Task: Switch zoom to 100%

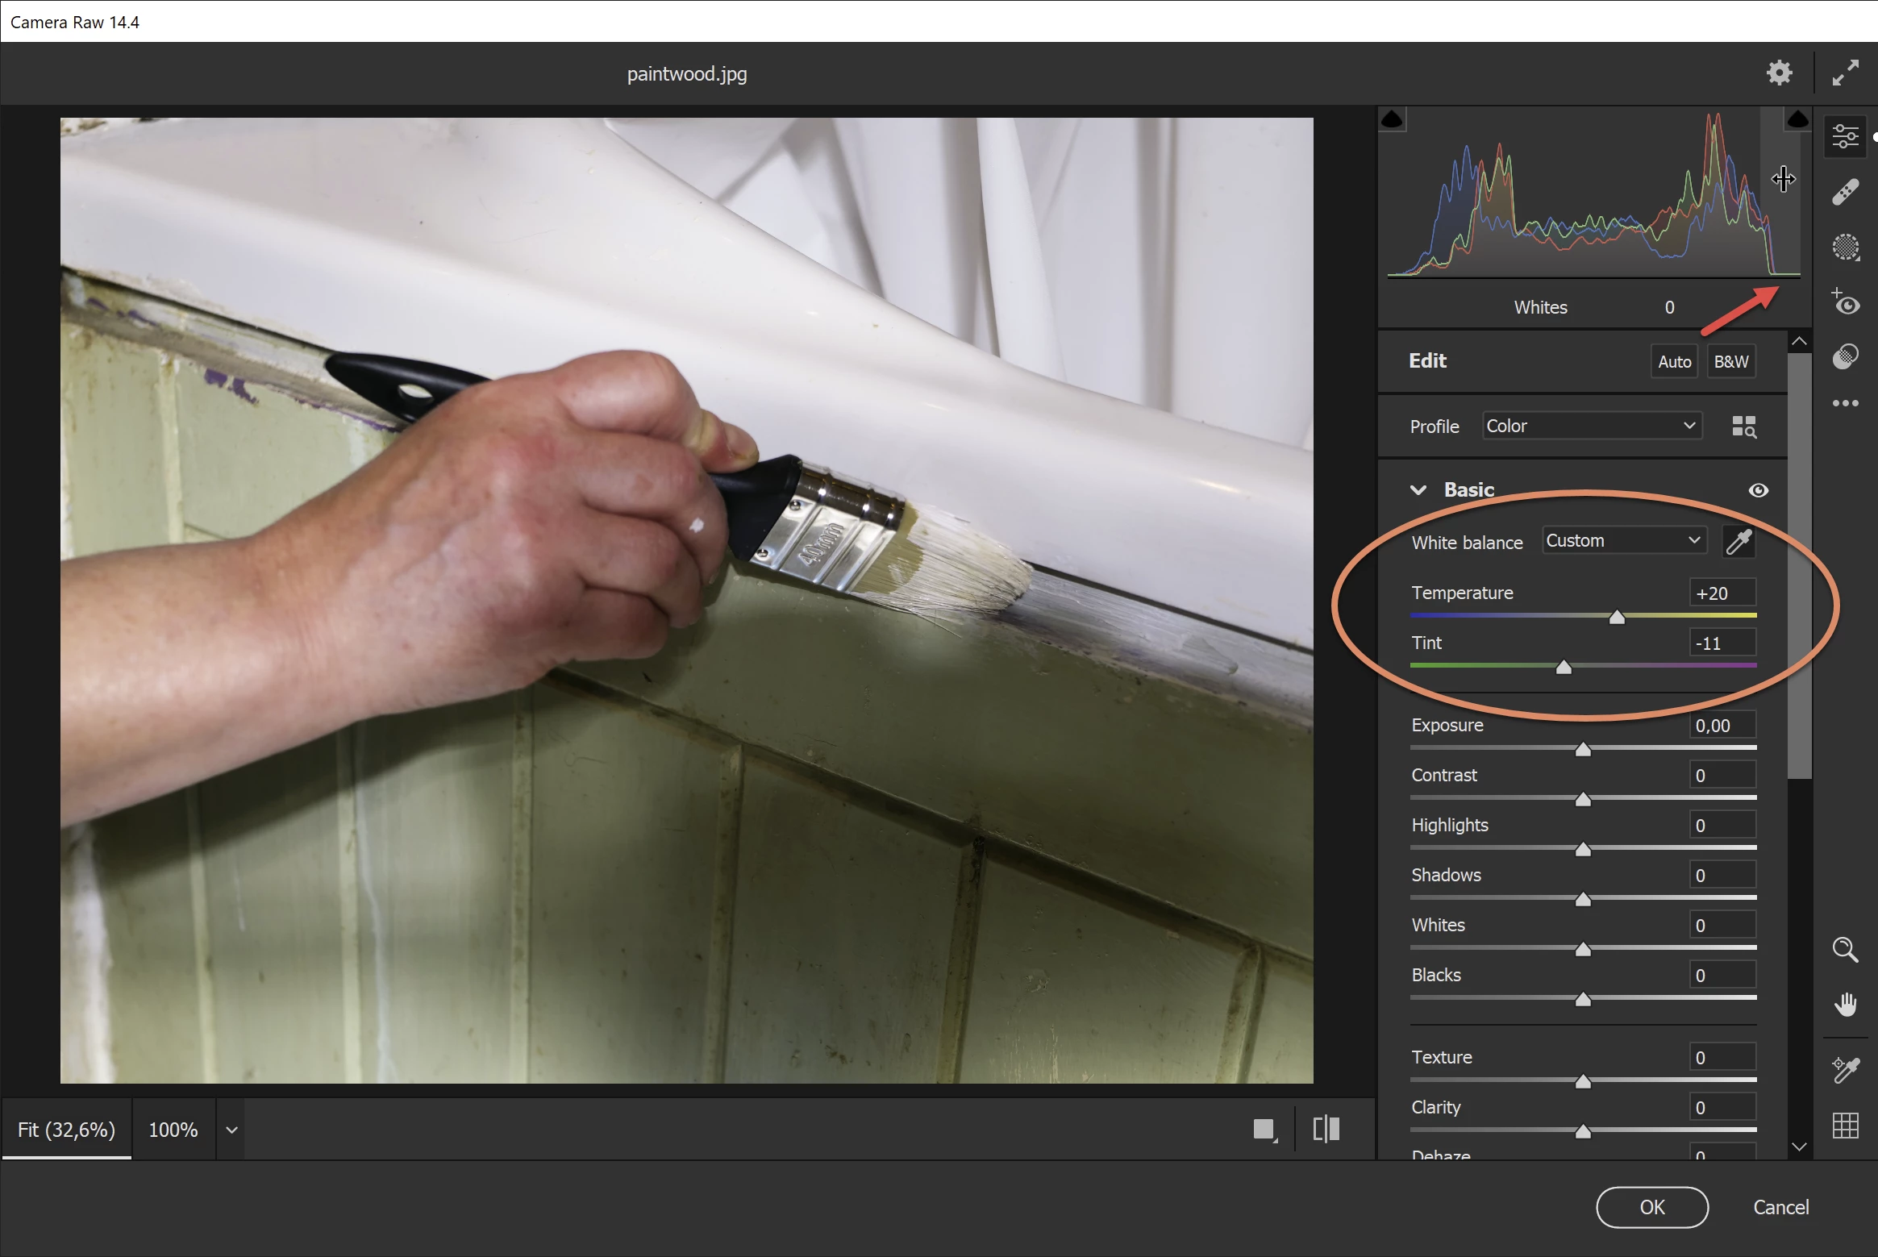Action: [x=173, y=1130]
